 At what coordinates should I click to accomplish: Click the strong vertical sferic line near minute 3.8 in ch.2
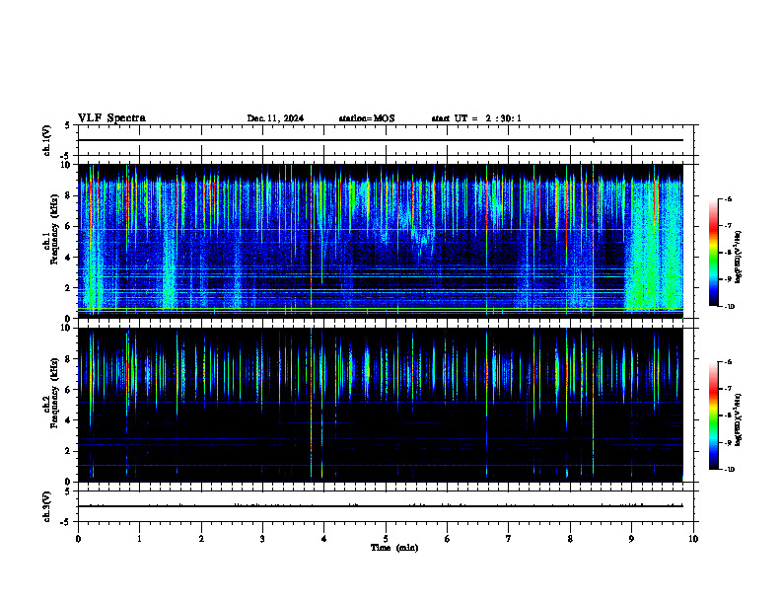click(312, 404)
